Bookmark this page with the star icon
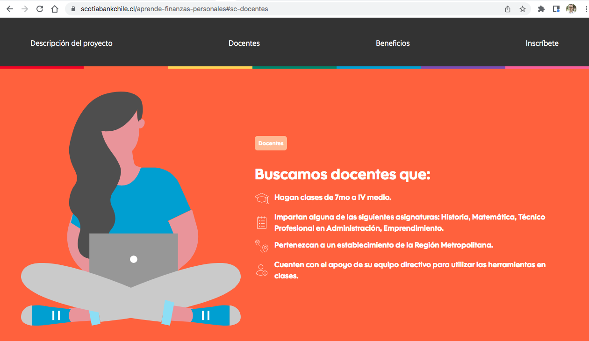This screenshot has width=589, height=341. coord(523,9)
